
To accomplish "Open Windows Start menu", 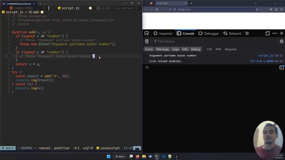I will tap(109, 156).
